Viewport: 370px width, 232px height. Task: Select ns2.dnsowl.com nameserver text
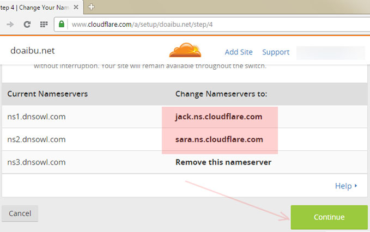[37, 139]
